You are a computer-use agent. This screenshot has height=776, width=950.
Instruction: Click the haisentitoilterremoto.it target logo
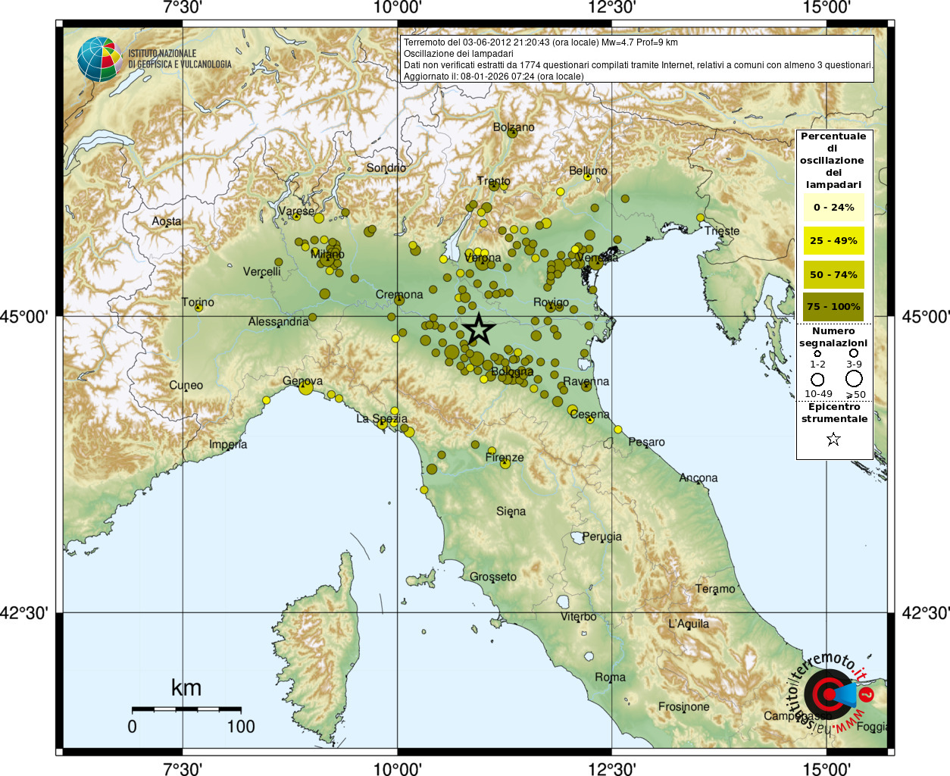(x=829, y=693)
